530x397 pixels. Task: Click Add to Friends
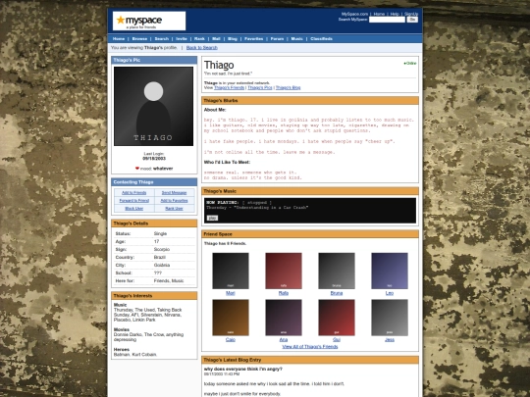pyautogui.click(x=134, y=193)
